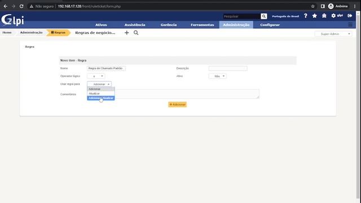Reload the page
The image size is (361, 203).
tap(21, 6)
